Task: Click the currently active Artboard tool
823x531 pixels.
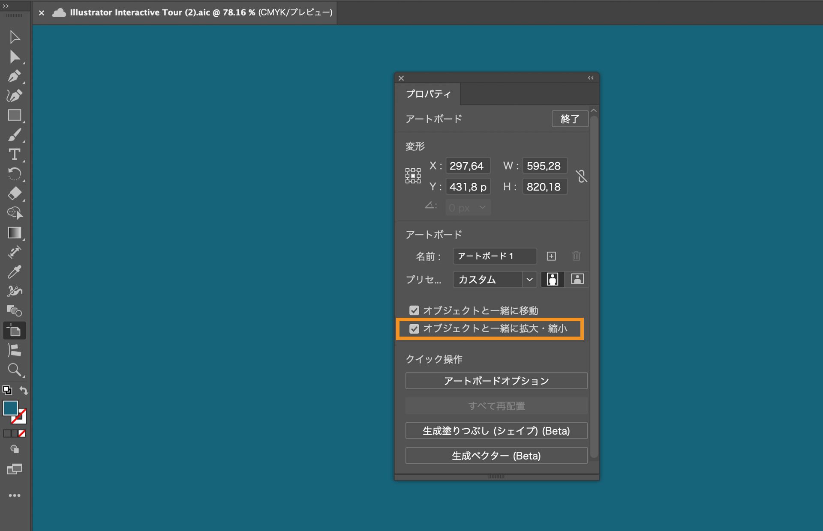Action: click(14, 330)
